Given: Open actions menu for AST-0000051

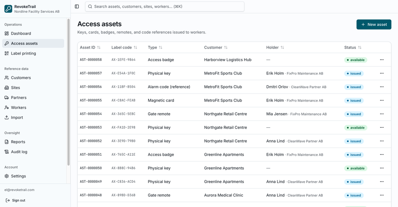Looking at the screenshot, I should point(382,154).
